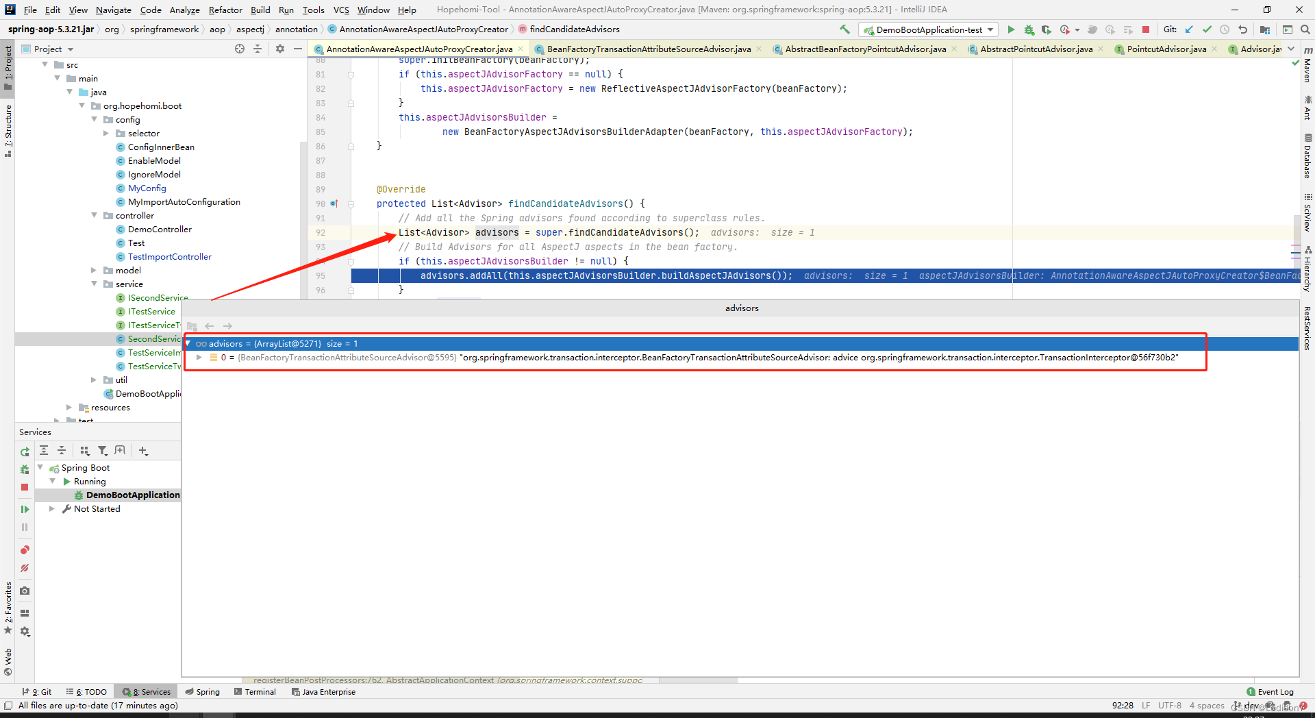Select MyImportAutoConfiguration class
The width and height of the screenshot is (1315, 718).
[184, 201]
